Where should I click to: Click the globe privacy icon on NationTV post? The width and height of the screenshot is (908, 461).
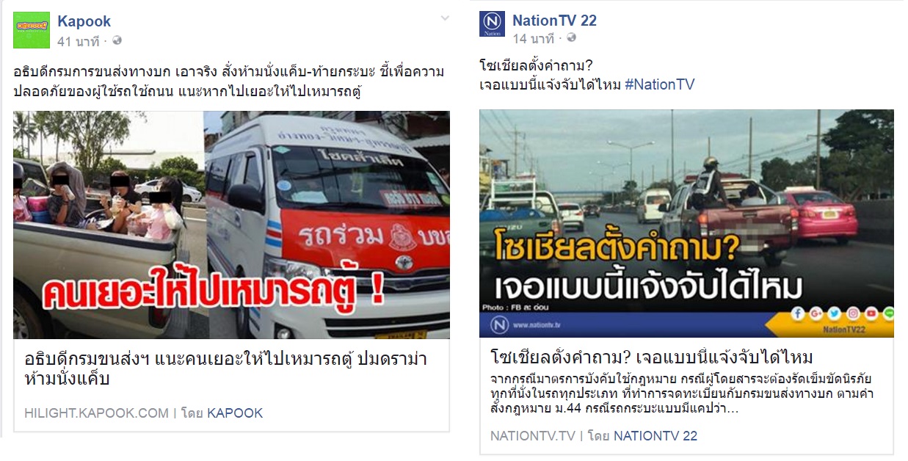pos(572,37)
